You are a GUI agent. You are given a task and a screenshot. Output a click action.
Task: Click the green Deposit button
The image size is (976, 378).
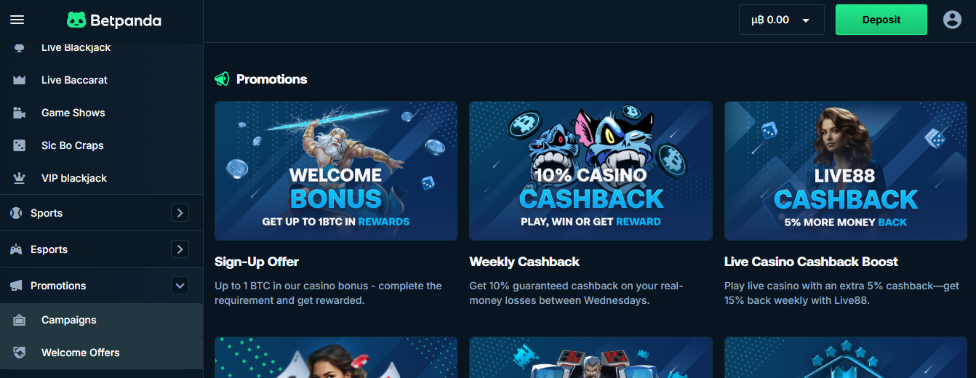(x=881, y=20)
